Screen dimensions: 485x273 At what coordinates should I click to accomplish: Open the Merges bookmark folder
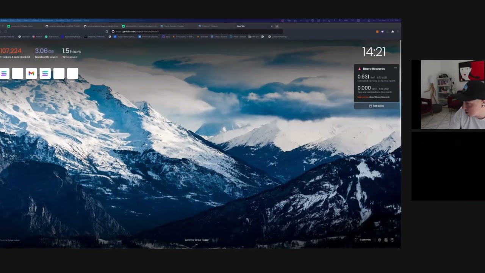[253, 37]
